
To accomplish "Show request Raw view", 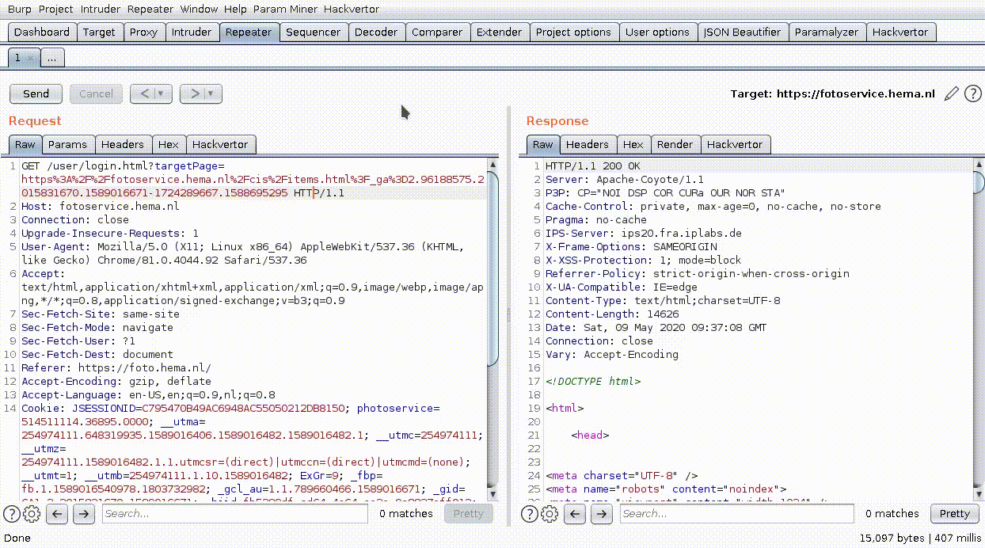I will pyautogui.click(x=25, y=144).
